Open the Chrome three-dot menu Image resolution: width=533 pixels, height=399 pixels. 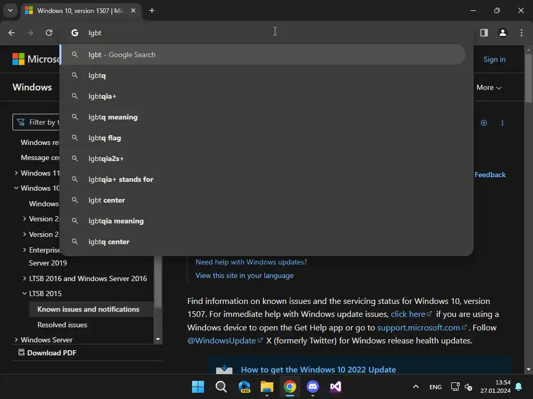522,33
